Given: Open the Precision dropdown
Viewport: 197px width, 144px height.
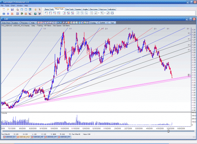Looking at the screenshot, I should pyautogui.click(x=25, y=23).
